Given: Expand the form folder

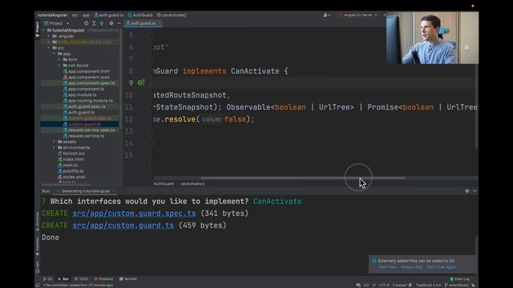Looking at the screenshot, I should click(59, 59).
